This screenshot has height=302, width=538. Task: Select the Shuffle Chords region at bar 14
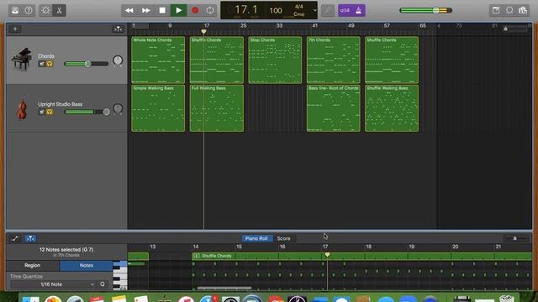click(x=217, y=60)
